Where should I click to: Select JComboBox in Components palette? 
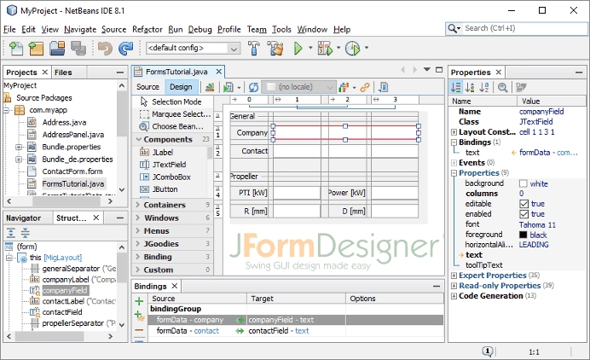pyautogui.click(x=171, y=177)
